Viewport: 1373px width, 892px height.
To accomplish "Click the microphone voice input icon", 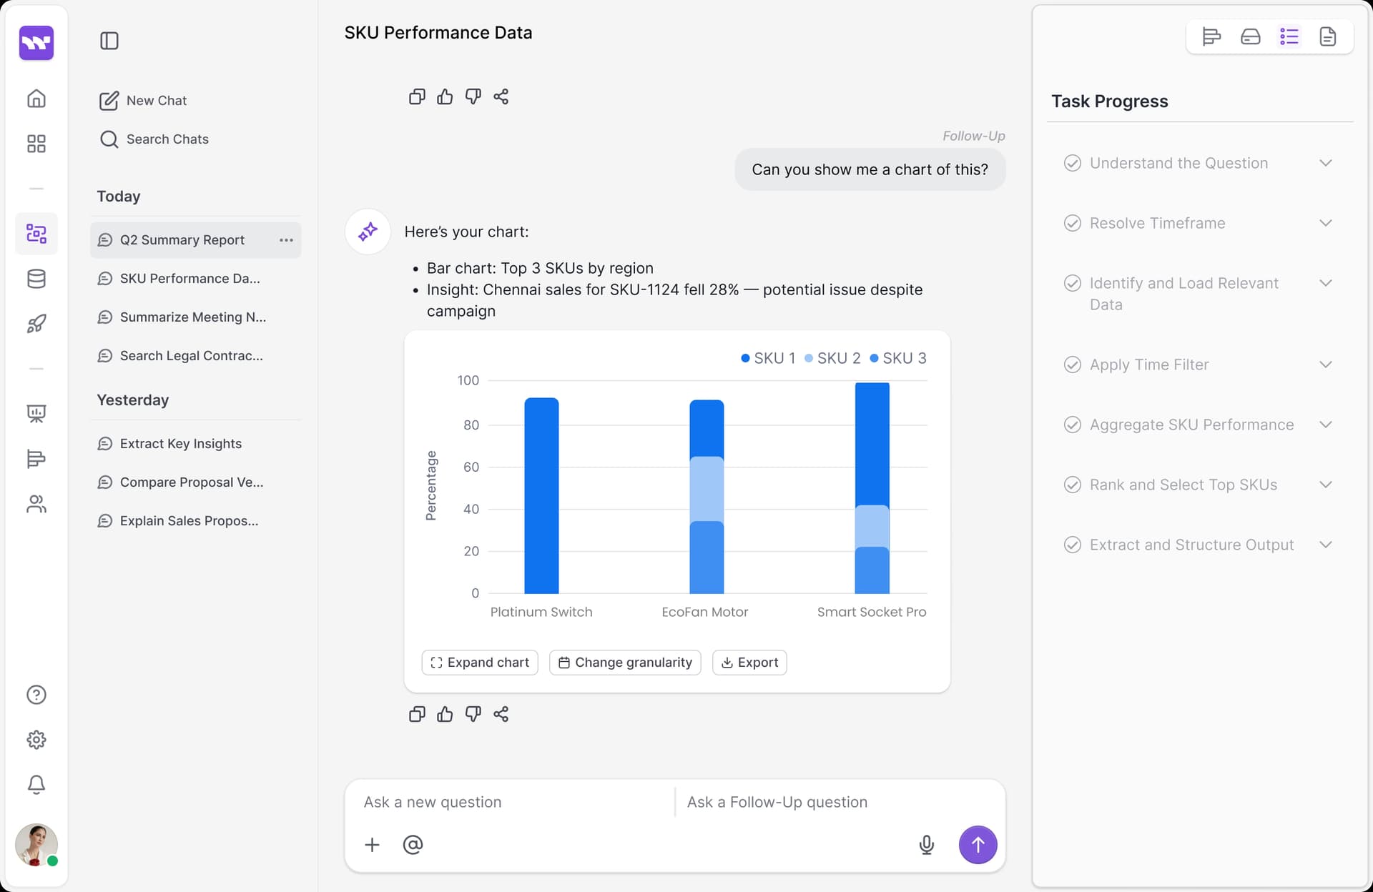I will (926, 845).
